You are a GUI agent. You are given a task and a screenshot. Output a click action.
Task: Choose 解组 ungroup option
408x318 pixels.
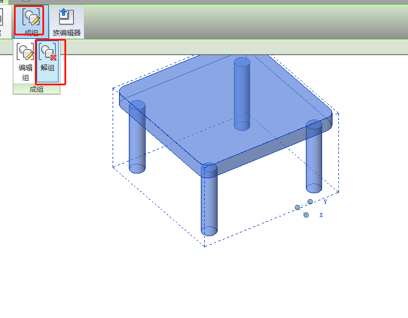pos(48,62)
